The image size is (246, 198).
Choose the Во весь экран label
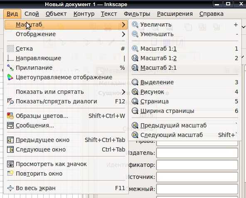[36, 188]
